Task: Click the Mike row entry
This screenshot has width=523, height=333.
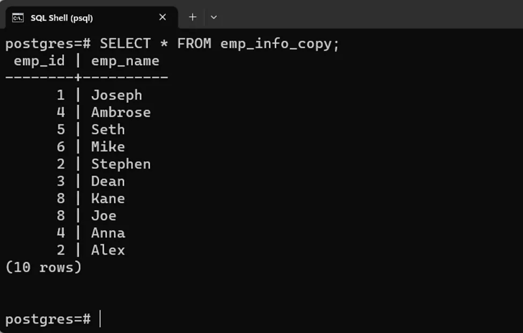Action: [108, 147]
